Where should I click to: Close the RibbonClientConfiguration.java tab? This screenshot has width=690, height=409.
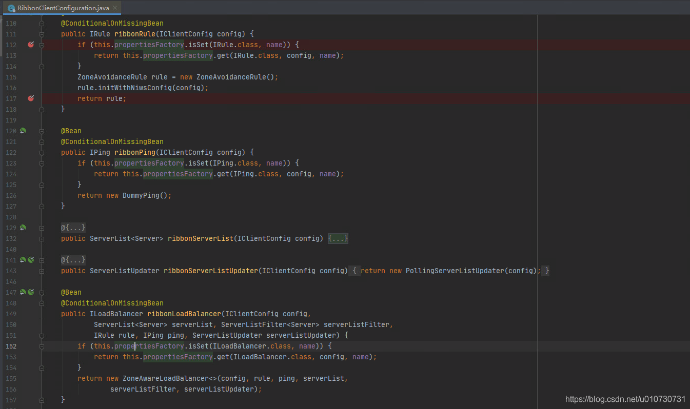point(115,8)
